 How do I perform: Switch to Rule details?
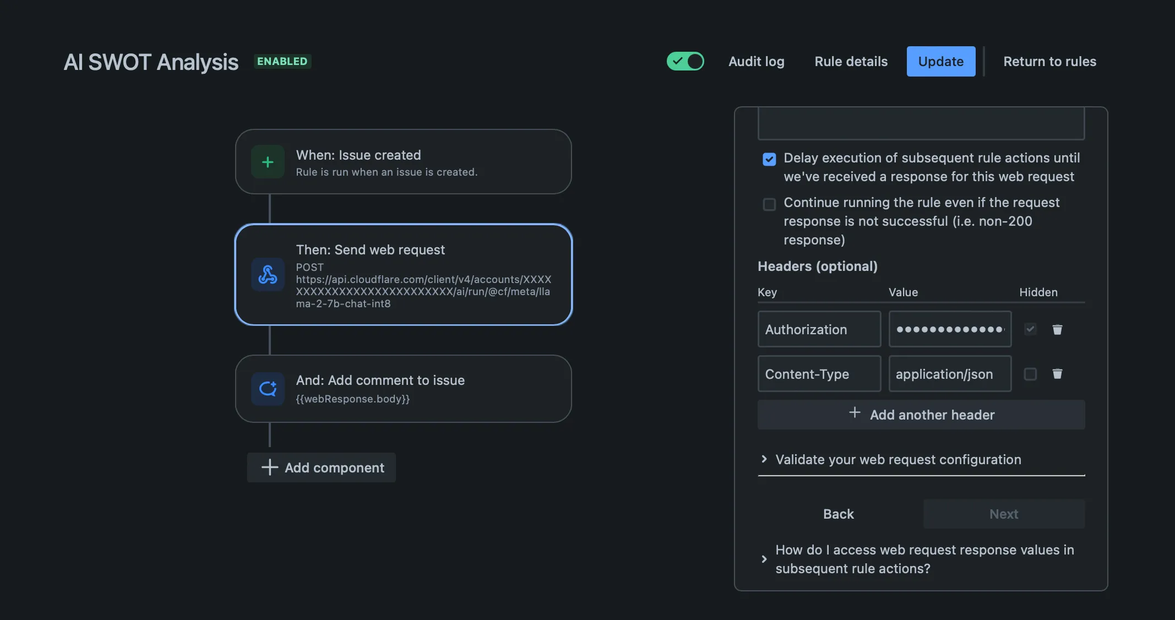[850, 61]
